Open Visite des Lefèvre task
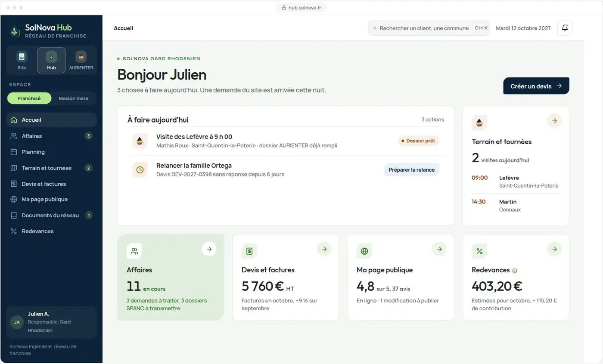603x364 pixels. point(286,141)
